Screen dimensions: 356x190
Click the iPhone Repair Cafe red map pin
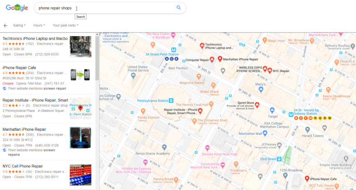pos(307,179)
